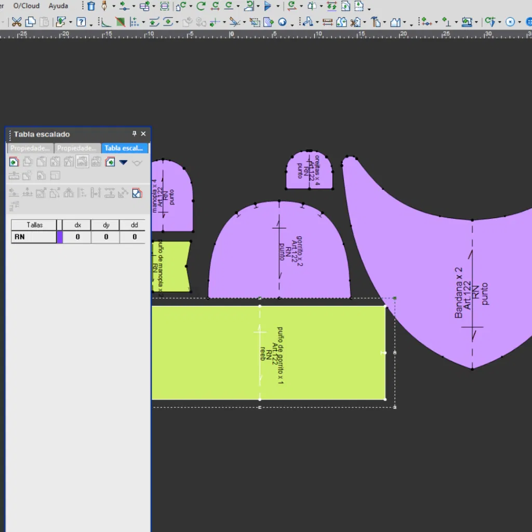This screenshot has width=532, height=532.
Task: Toggle the pin on Tabla escalado panel
Action: tap(135, 134)
